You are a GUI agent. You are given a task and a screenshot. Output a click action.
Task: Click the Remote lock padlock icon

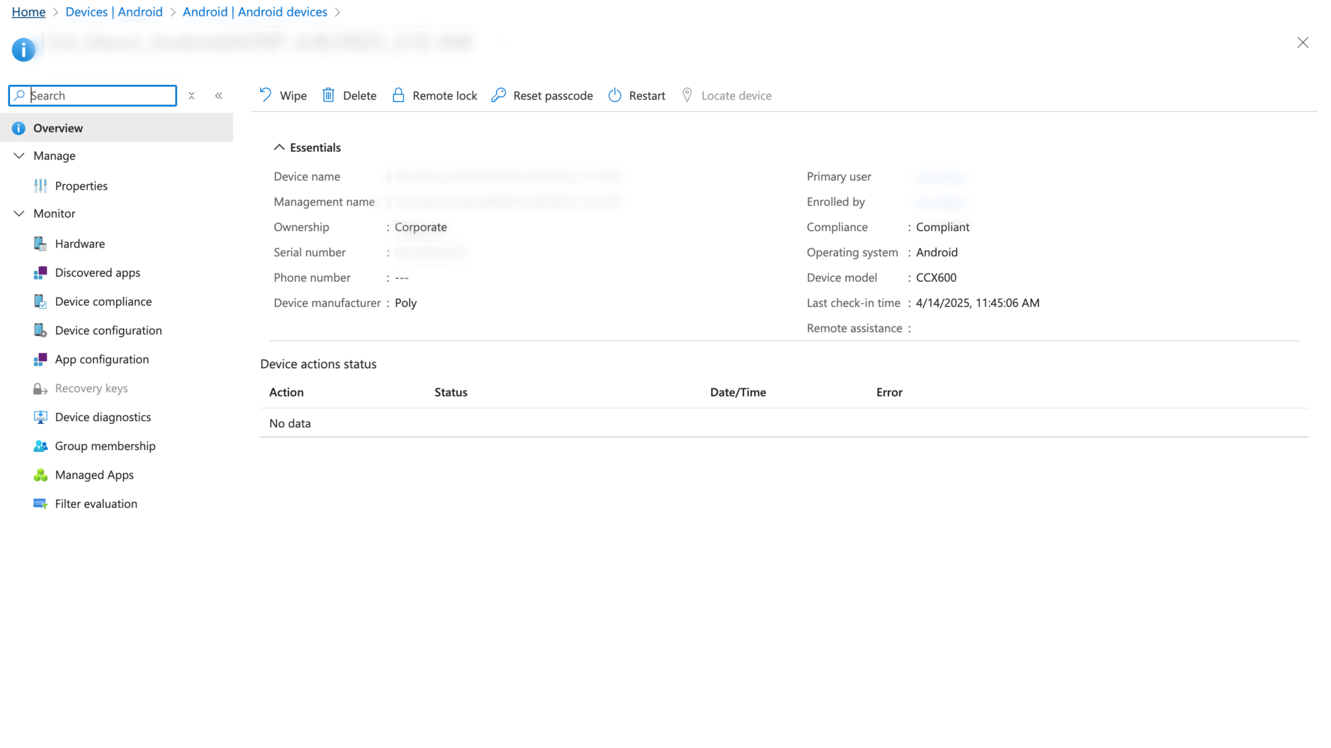398,95
